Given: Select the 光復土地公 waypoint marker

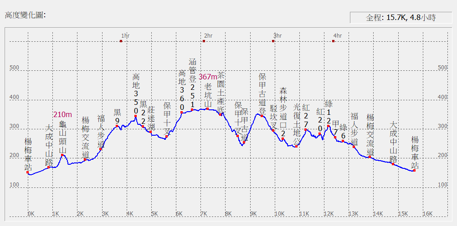Looking at the screenshot, I should coord(296,146).
